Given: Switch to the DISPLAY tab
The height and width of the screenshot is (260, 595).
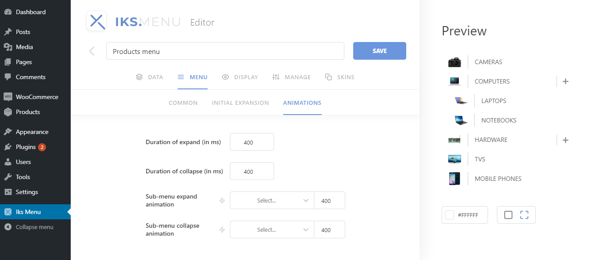Looking at the screenshot, I should (245, 77).
